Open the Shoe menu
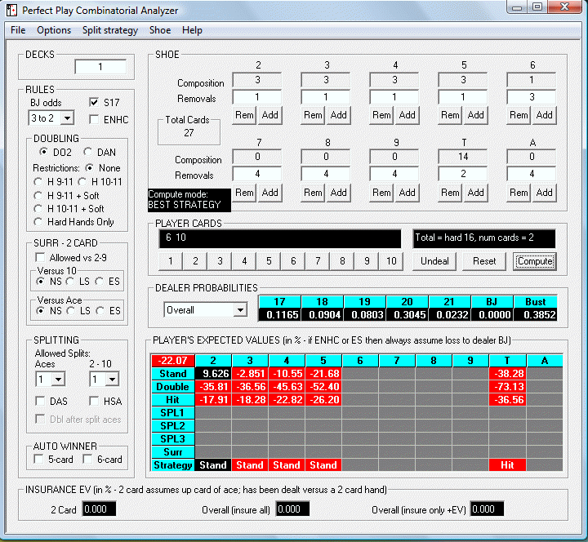This screenshot has width=588, height=542. click(x=160, y=30)
